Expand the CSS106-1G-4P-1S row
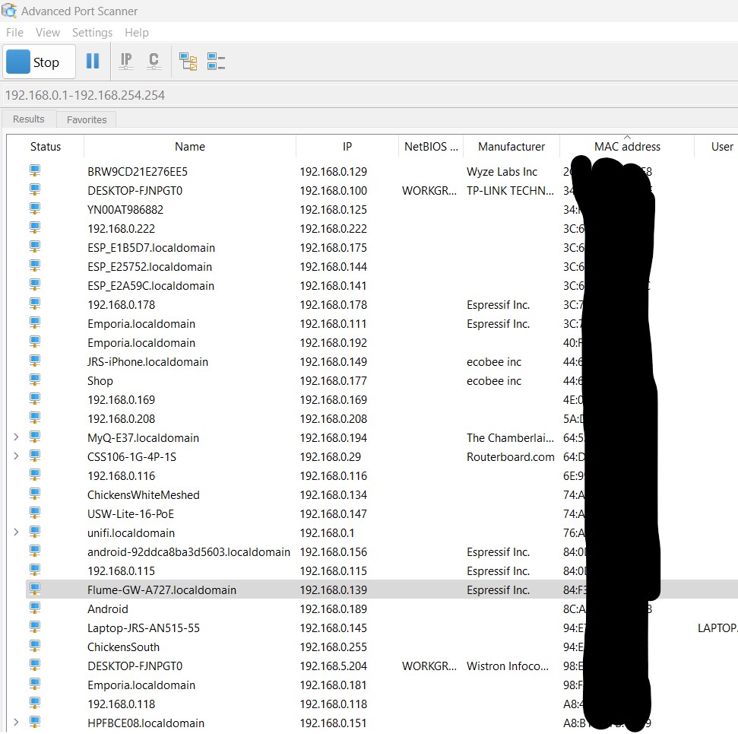Image resolution: width=738 pixels, height=734 pixels. [16, 456]
